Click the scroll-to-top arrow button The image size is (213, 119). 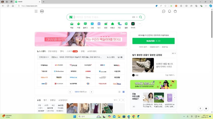[x=200, y=108]
